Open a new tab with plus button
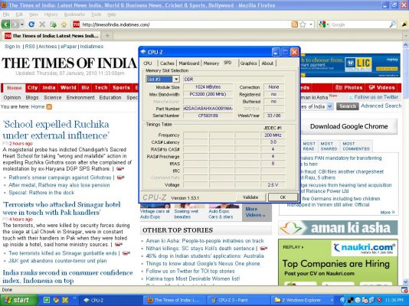409x306 pixels. [107, 36]
